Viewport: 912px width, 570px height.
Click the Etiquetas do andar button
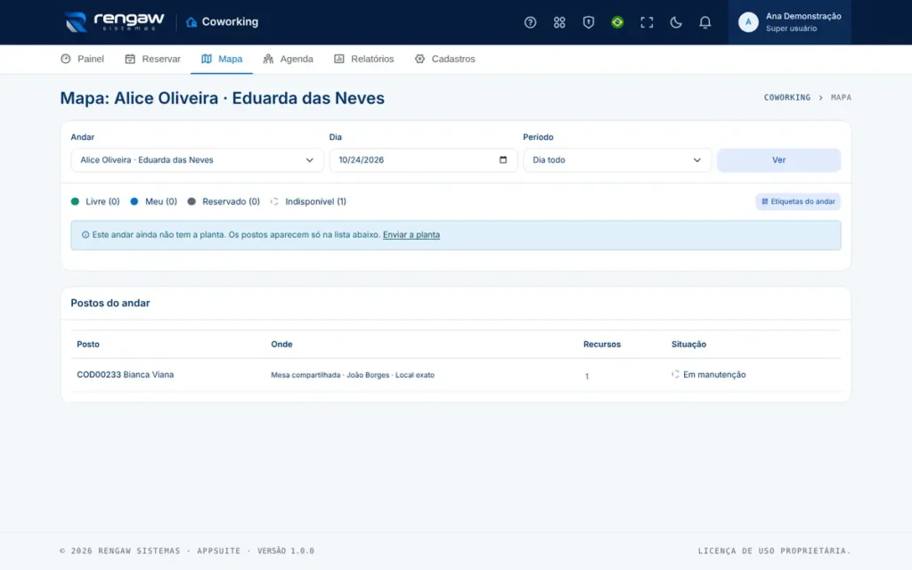point(798,201)
